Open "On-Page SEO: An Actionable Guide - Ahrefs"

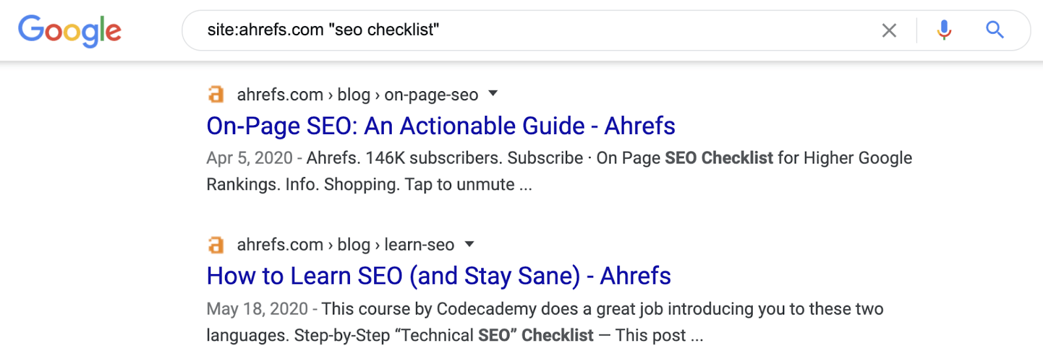pos(441,126)
